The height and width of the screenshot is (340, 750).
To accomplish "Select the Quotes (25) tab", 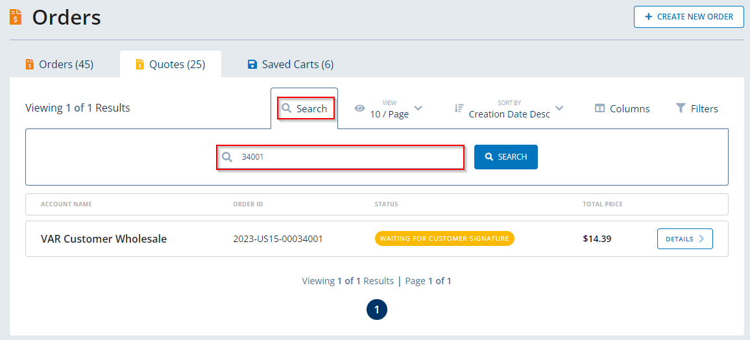I will tap(171, 64).
